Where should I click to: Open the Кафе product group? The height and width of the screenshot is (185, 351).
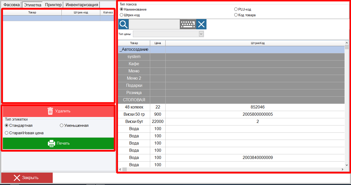point(134,64)
